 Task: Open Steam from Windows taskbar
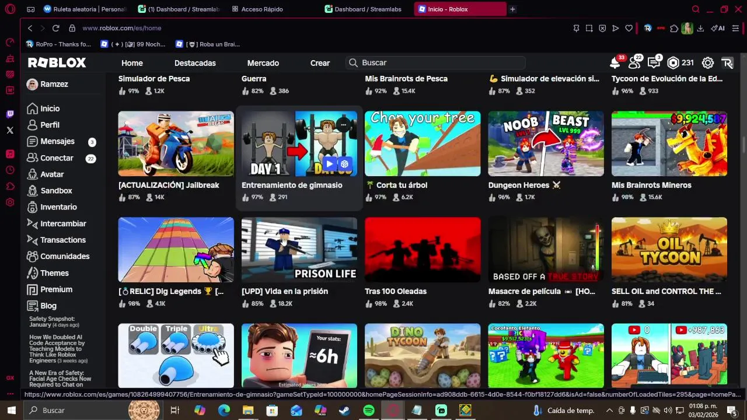click(344, 411)
